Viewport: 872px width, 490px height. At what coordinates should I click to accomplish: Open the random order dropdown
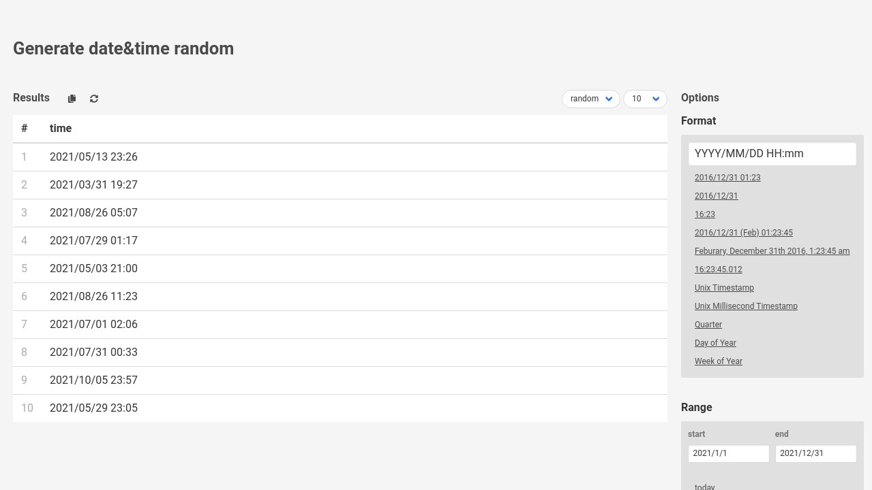pyautogui.click(x=590, y=99)
